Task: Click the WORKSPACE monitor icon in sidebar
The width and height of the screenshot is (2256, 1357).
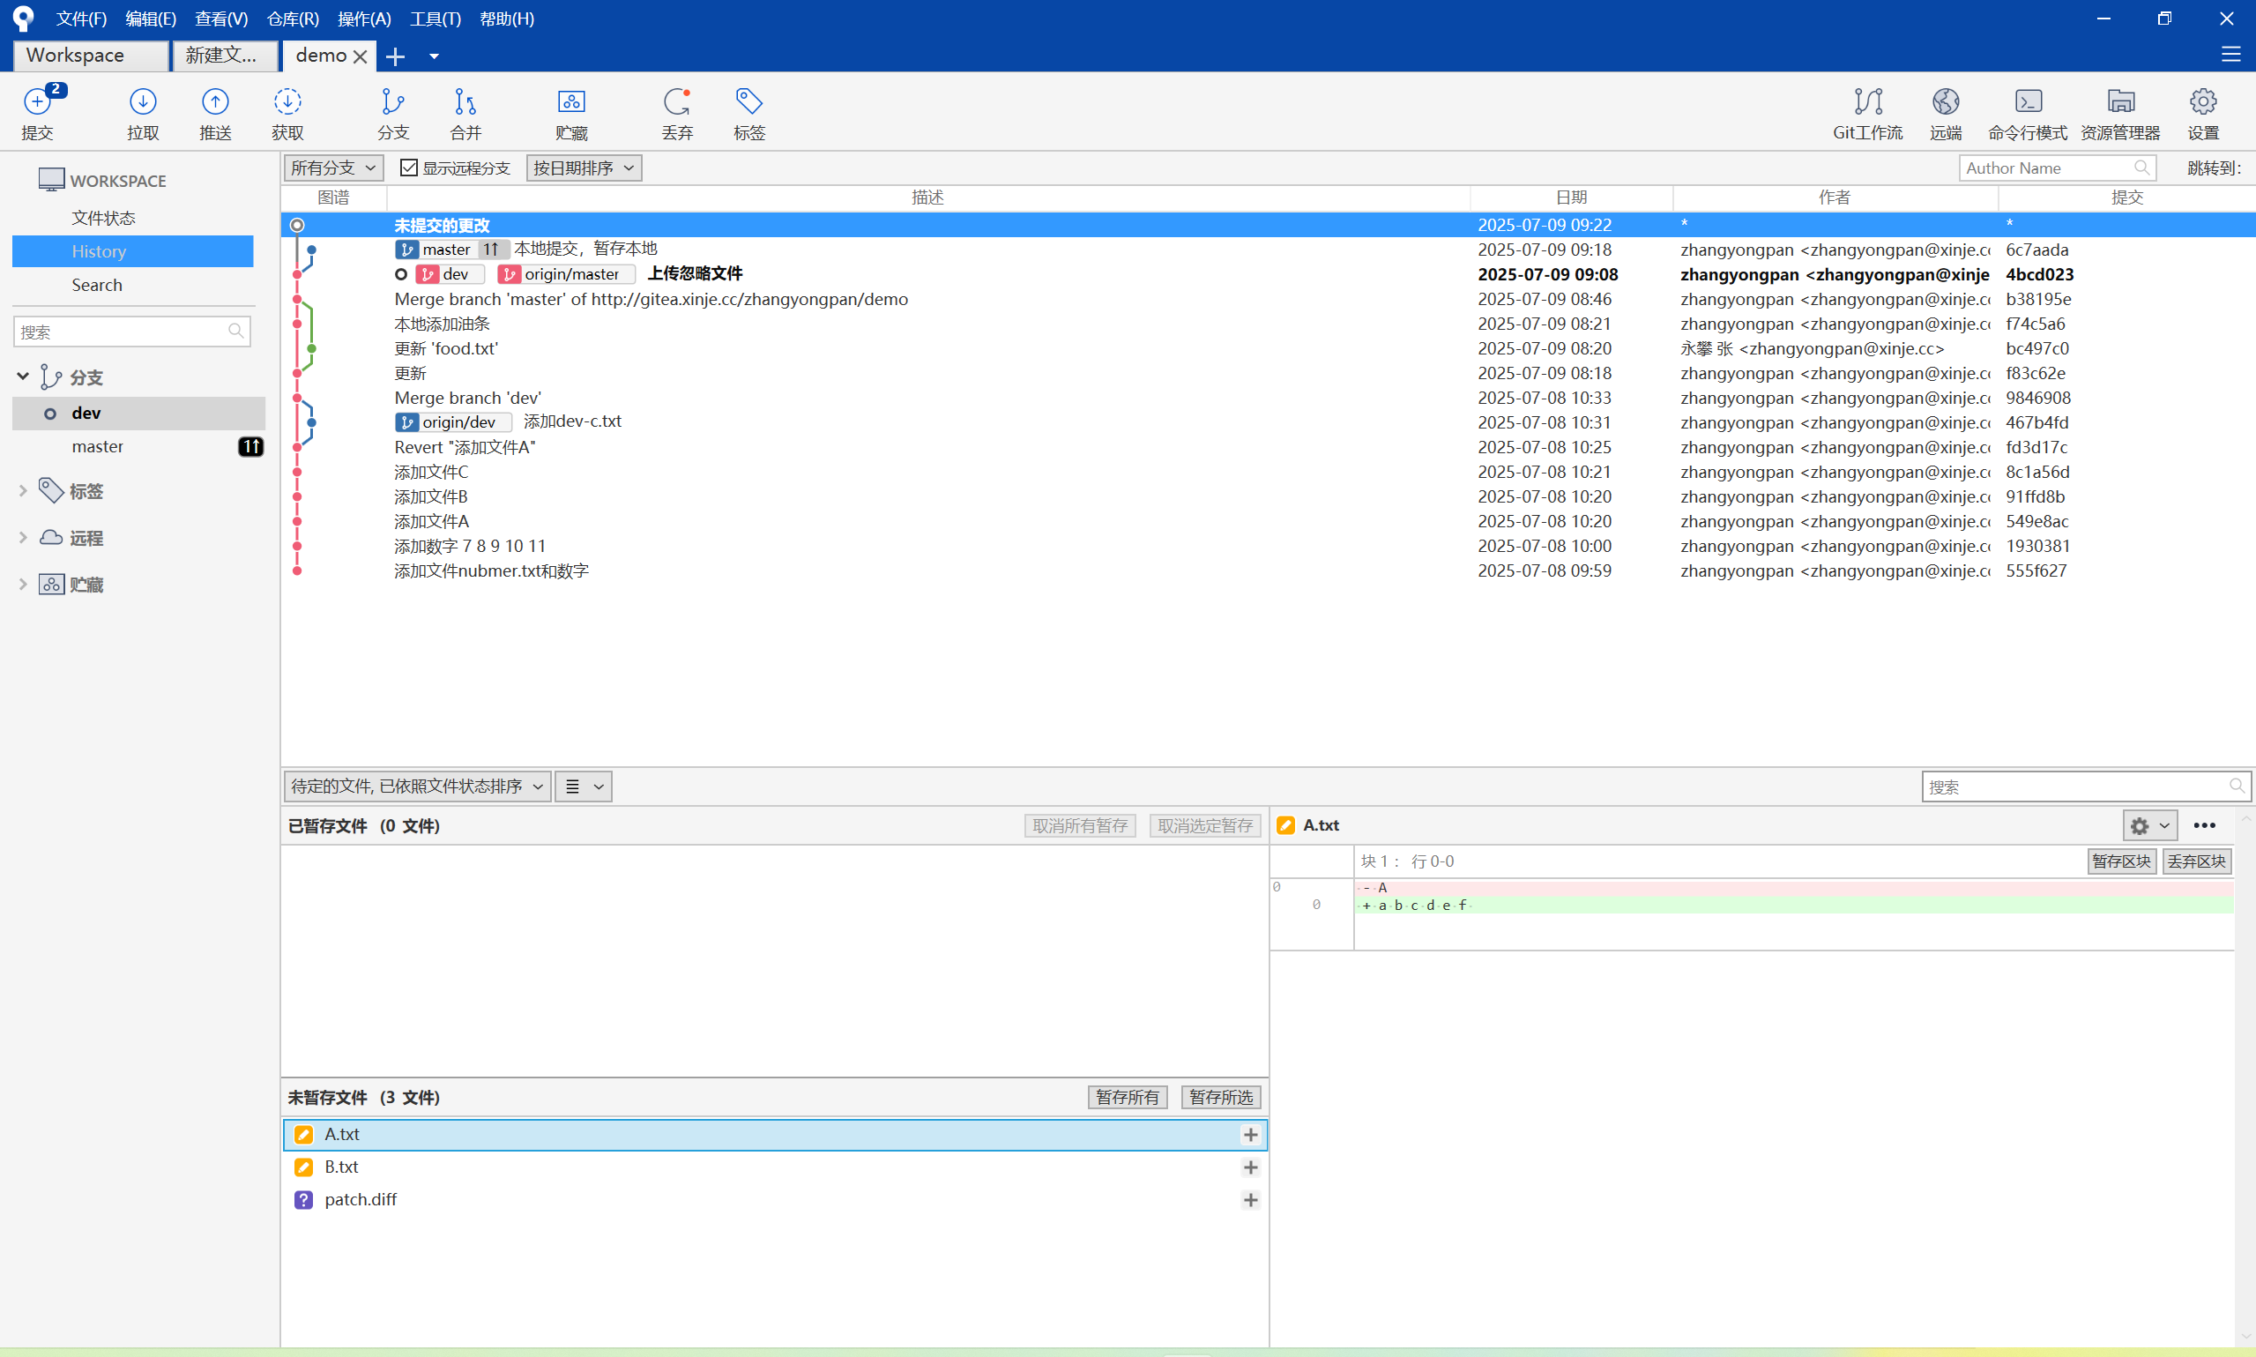Action: [51, 179]
